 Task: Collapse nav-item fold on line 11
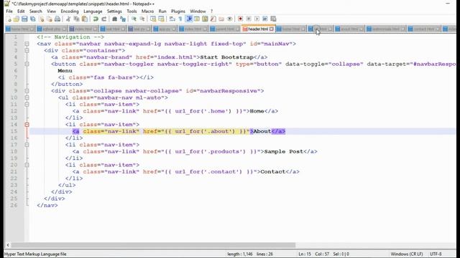27,105
